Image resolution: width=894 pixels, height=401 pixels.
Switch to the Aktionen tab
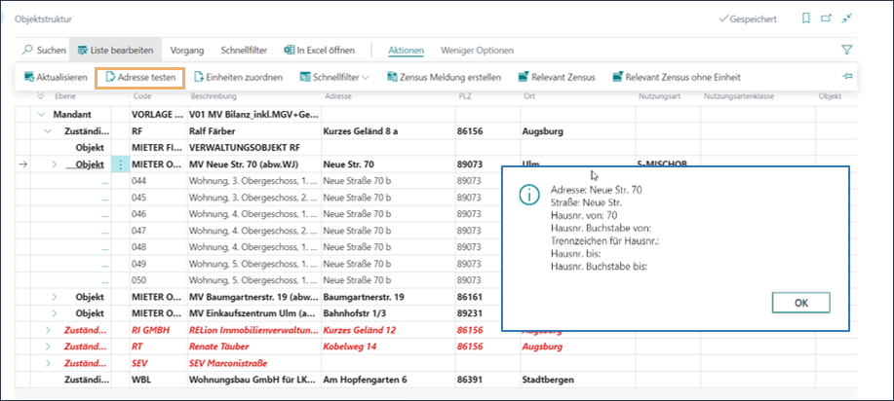pos(406,50)
